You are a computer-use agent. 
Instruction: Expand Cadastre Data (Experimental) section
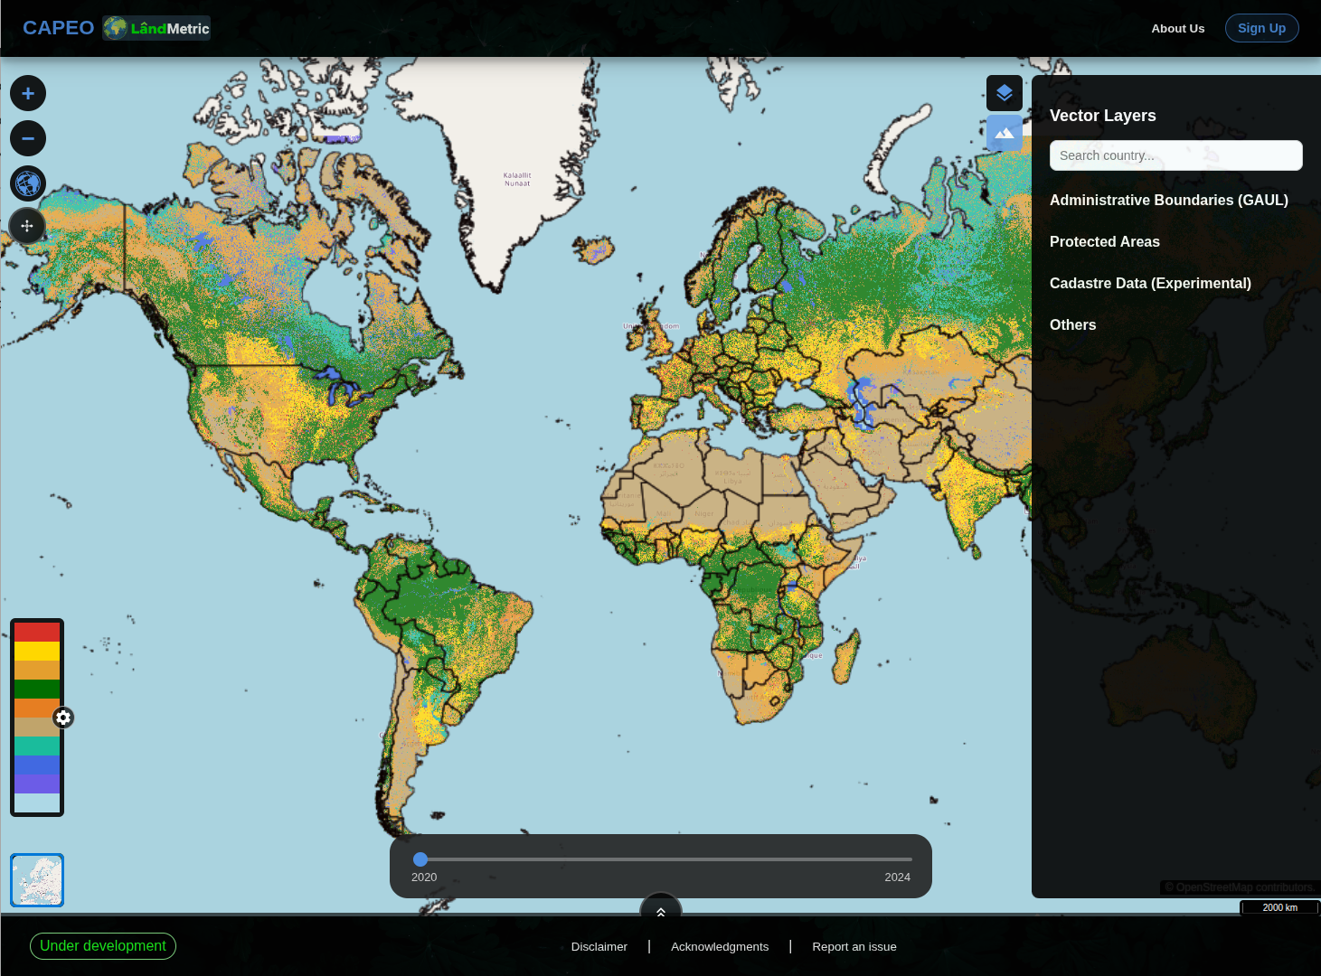coord(1150,283)
